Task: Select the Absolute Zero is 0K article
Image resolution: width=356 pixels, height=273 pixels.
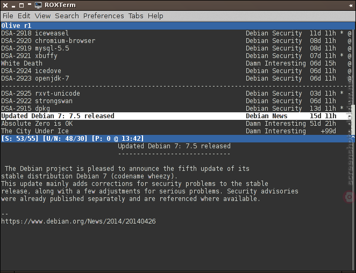Action: pyautogui.click(x=176, y=123)
